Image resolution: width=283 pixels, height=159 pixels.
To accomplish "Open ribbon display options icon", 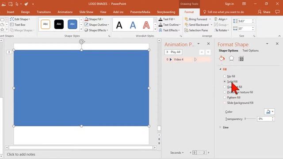I will [x=244, y=4].
